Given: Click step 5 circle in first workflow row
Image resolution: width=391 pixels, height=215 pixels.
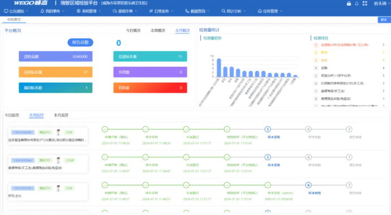Looking at the screenshot, I should (x=268, y=129).
